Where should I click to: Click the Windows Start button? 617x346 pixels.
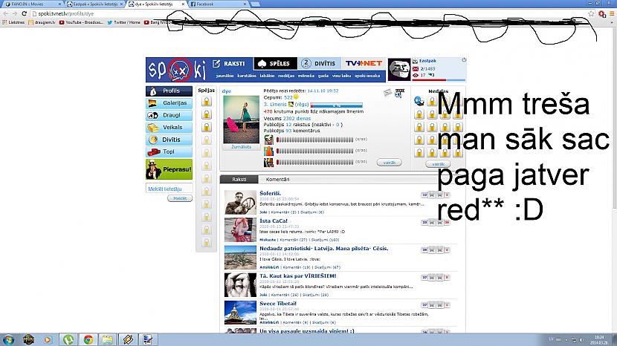(x=8, y=339)
